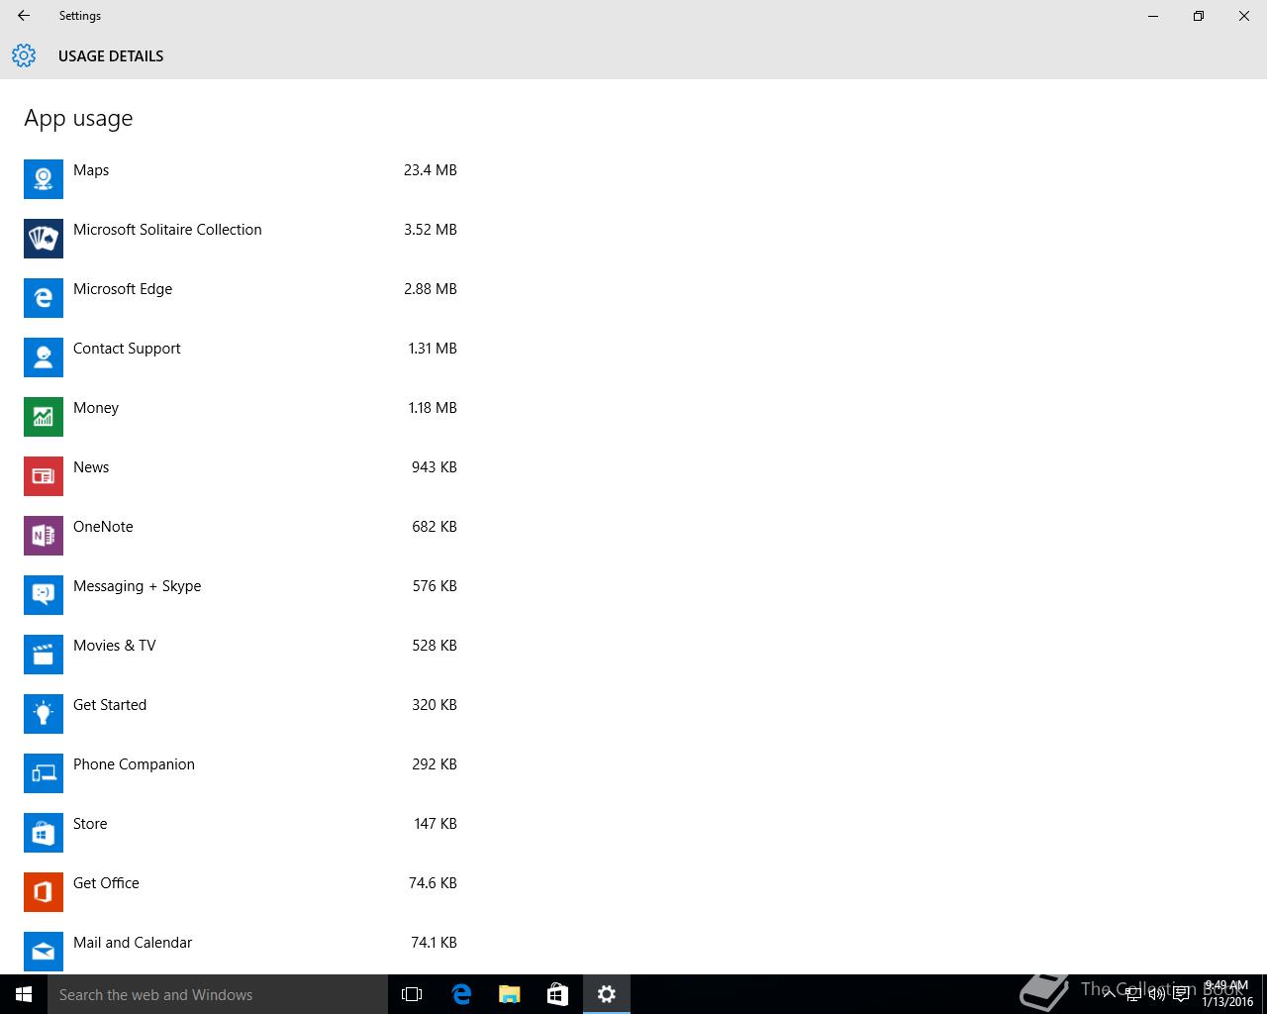
Task: Click the Maps app icon
Action: (44, 179)
